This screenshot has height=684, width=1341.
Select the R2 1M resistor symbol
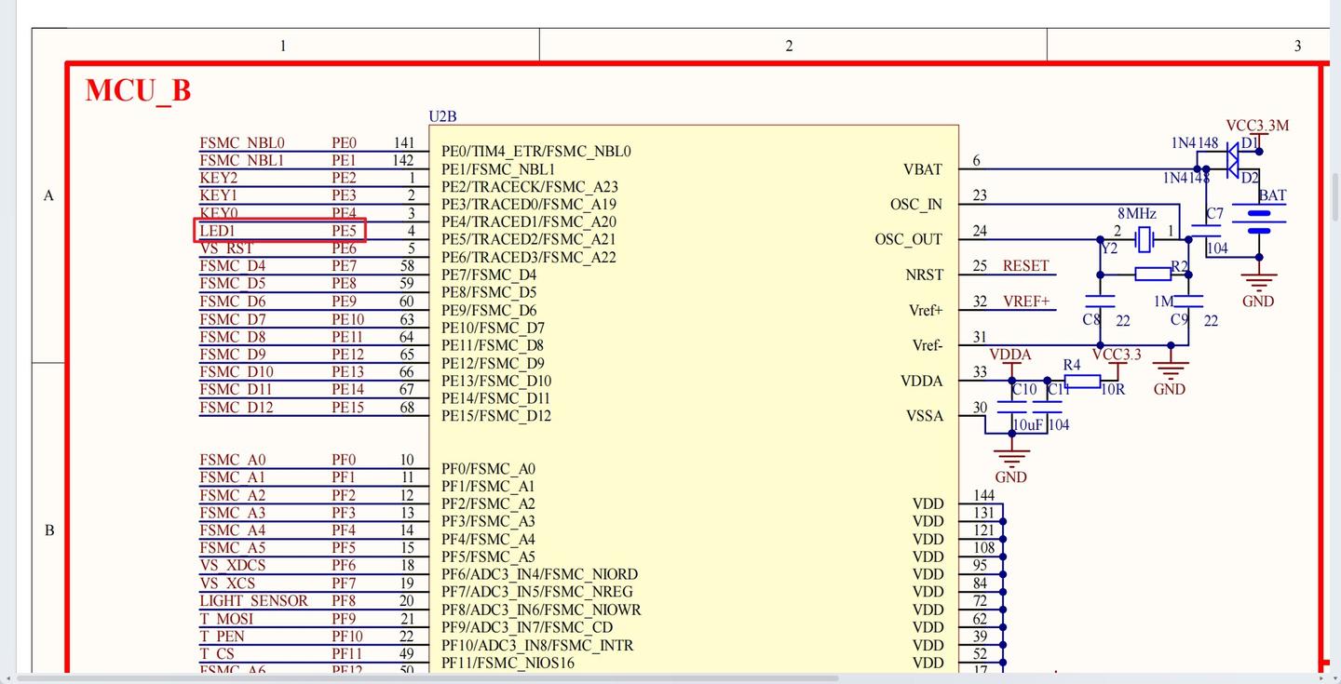(x=1153, y=274)
